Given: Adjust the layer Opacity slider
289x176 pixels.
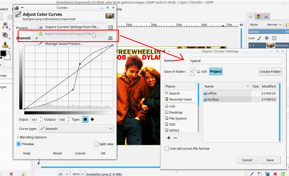Looking at the screenshot, I should 268,32.
